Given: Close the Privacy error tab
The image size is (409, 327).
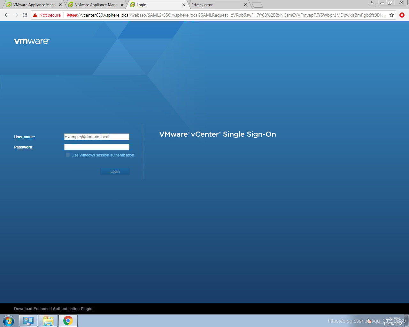Looking at the screenshot, I should [245, 5].
